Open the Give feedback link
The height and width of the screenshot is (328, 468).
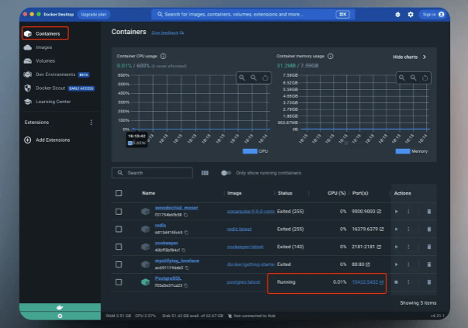click(168, 33)
